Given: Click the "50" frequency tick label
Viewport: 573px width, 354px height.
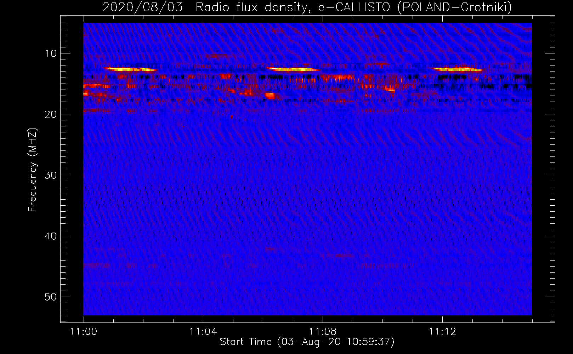Looking at the screenshot, I should (x=51, y=297).
